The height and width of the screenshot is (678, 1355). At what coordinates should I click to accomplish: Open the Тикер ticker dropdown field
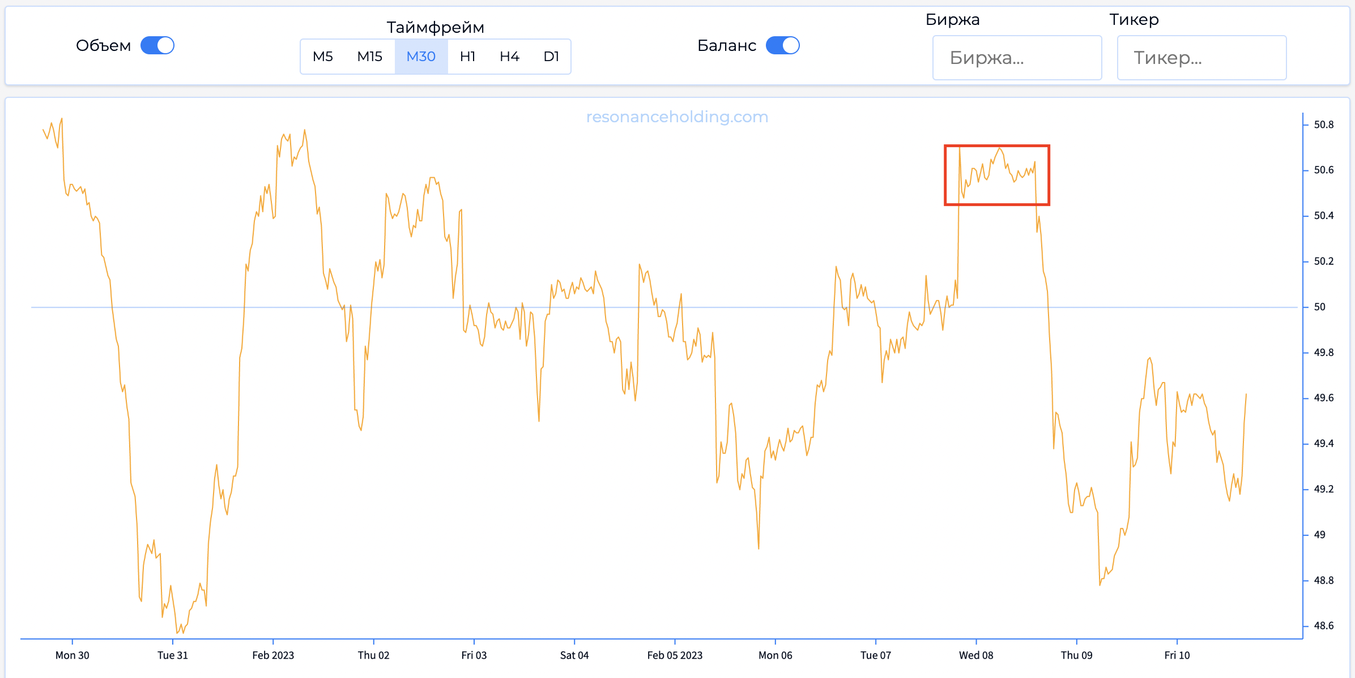pyautogui.click(x=1201, y=58)
